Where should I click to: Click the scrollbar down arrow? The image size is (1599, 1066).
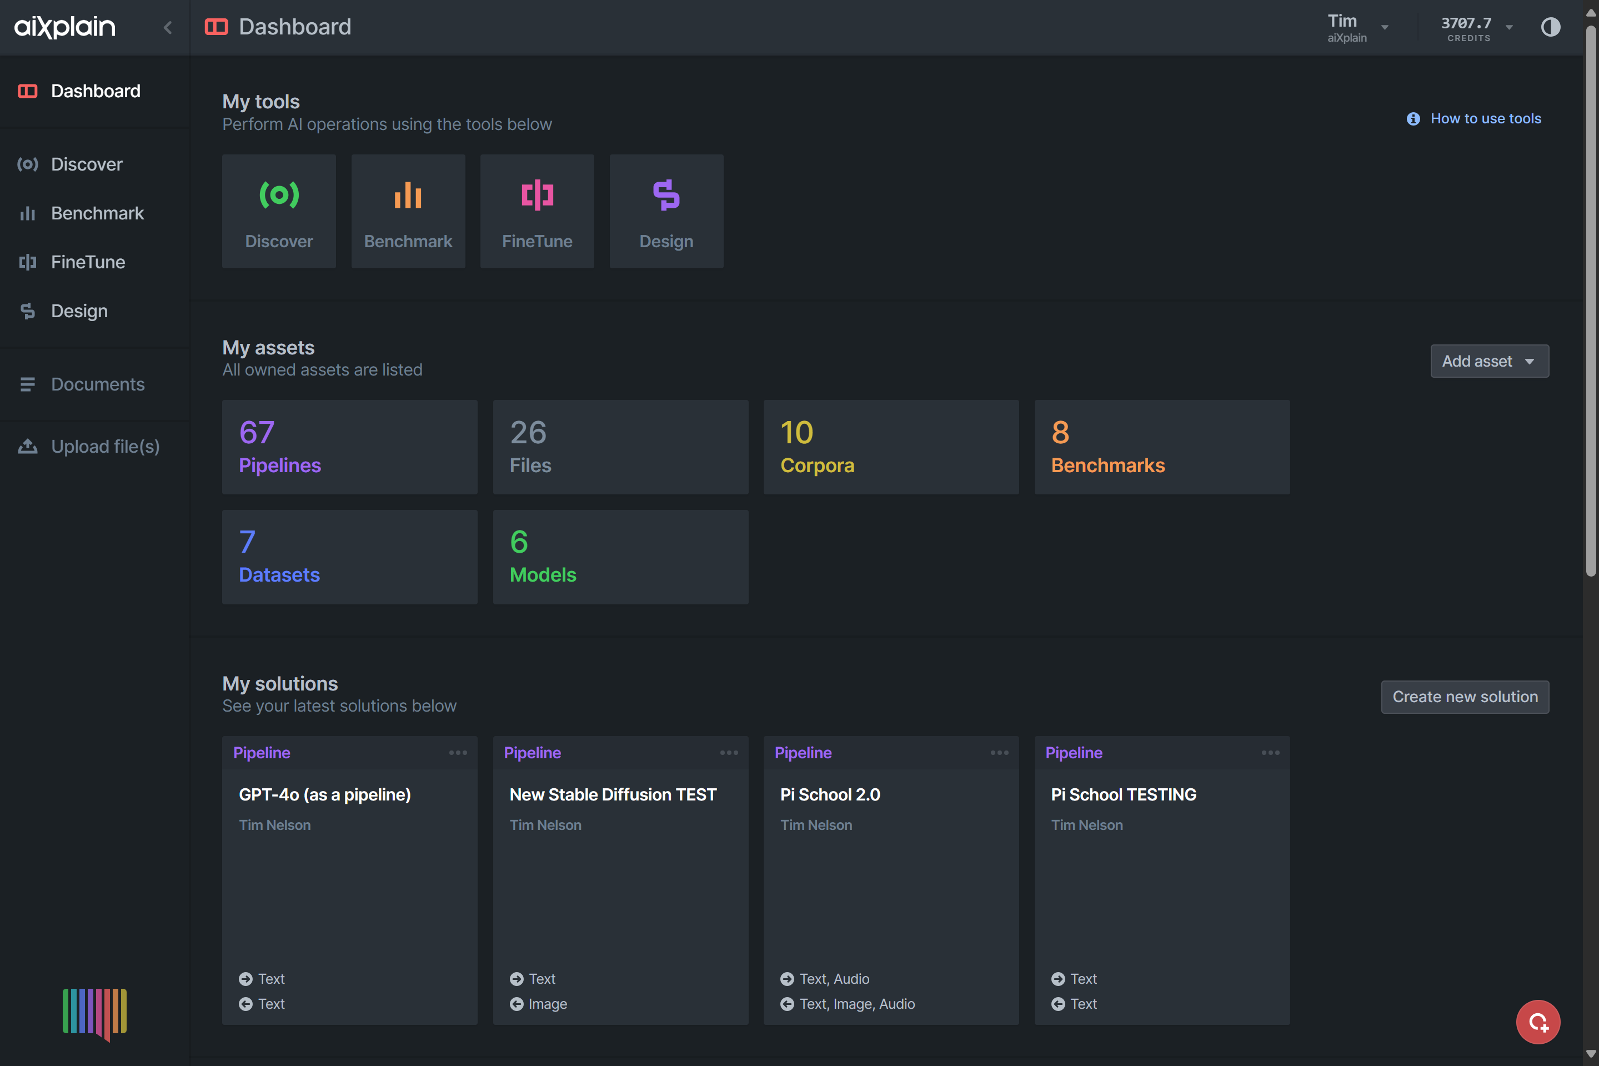[x=1591, y=1054]
